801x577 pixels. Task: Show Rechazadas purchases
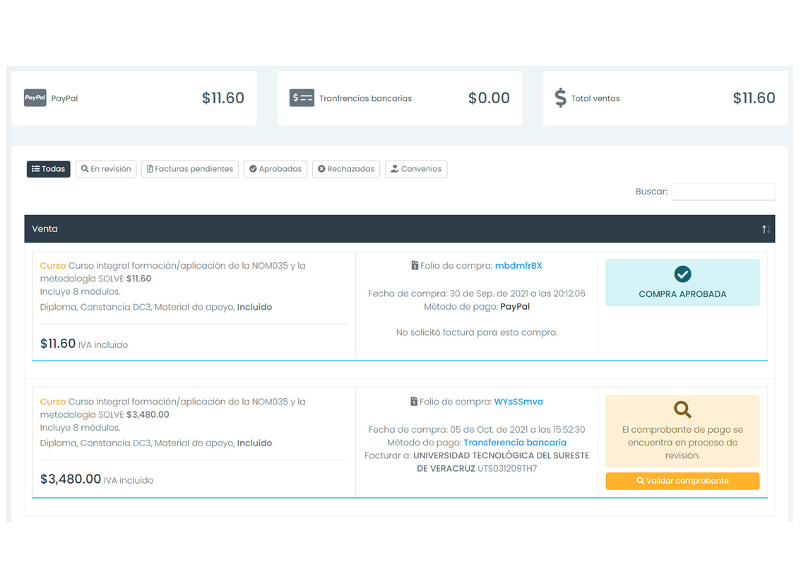[x=346, y=169]
